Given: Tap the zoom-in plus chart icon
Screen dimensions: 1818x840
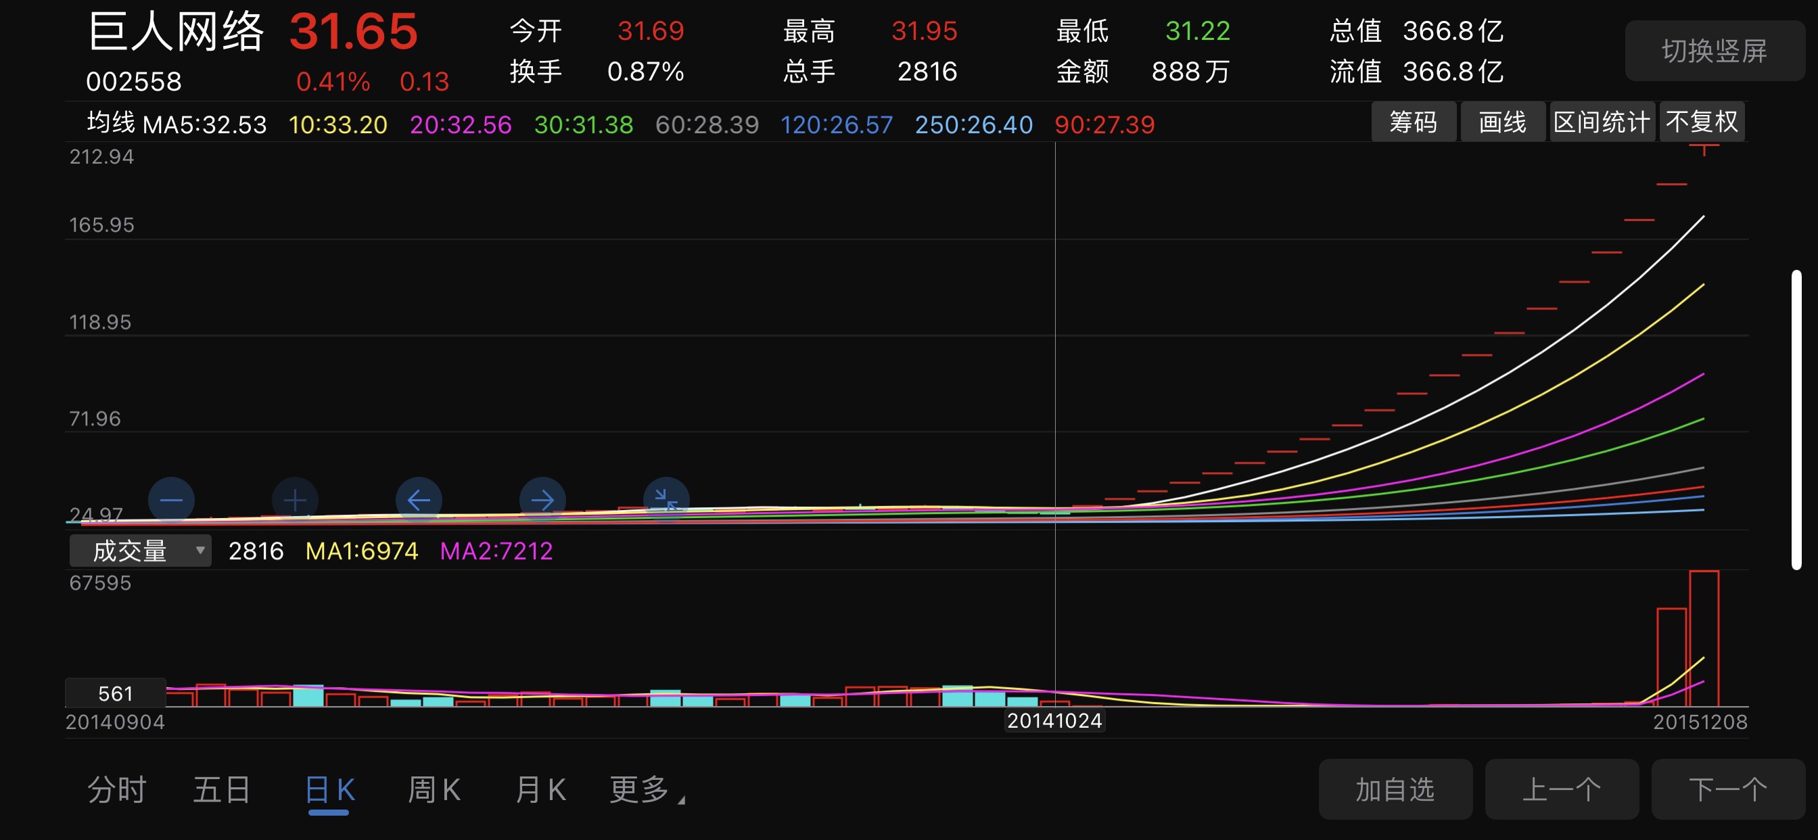Looking at the screenshot, I should 295,500.
